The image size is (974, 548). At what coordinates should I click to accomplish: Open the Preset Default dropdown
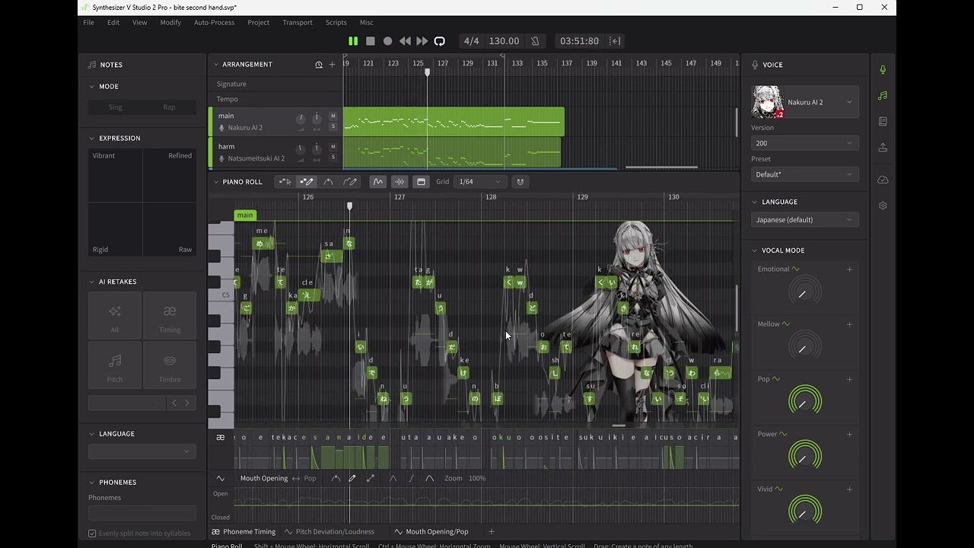(x=805, y=174)
